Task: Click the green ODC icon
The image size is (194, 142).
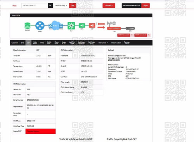Action: [82, 25]
